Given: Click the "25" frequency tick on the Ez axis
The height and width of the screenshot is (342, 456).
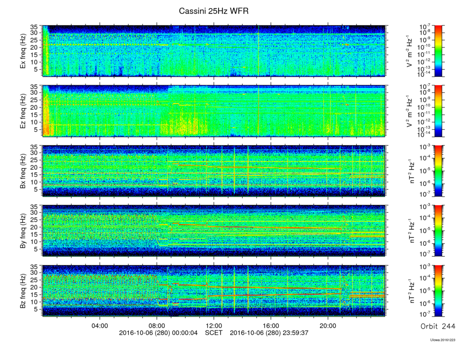Looking at the screenshot, I should point(34,100).
